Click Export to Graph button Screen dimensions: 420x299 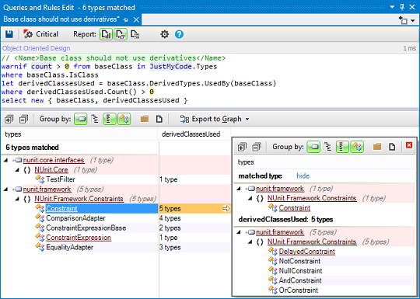tap(211, 119)
